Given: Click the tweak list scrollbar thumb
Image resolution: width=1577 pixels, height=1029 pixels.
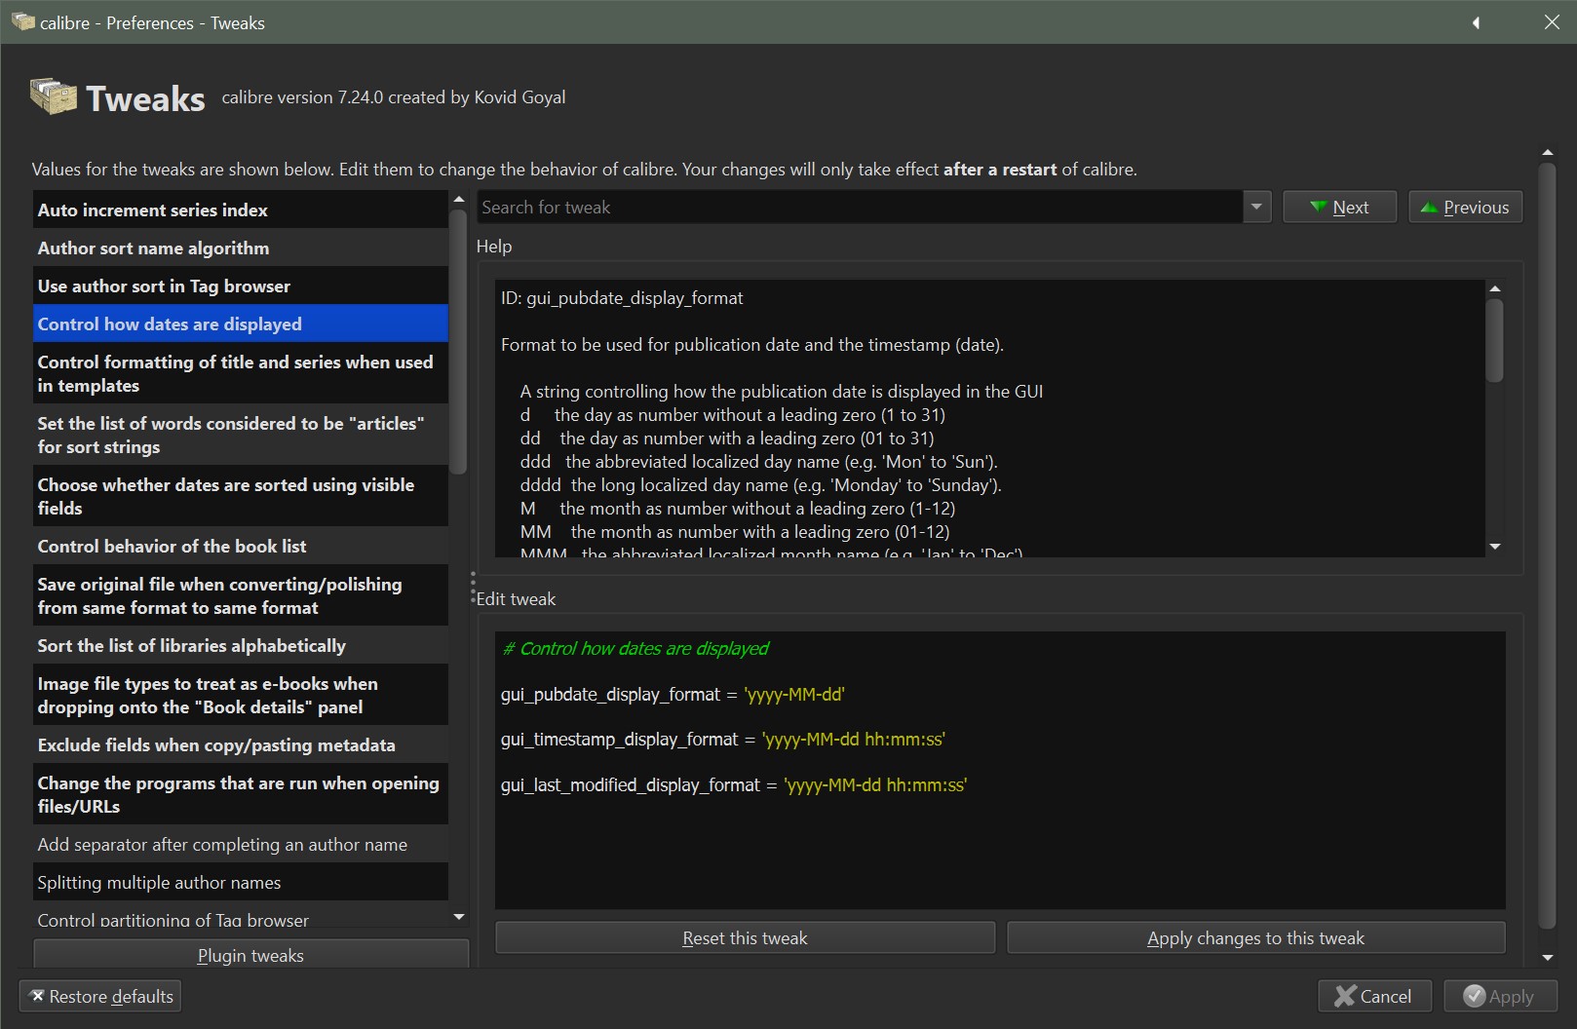Looking at the screenshot, I should click(459, 341).
